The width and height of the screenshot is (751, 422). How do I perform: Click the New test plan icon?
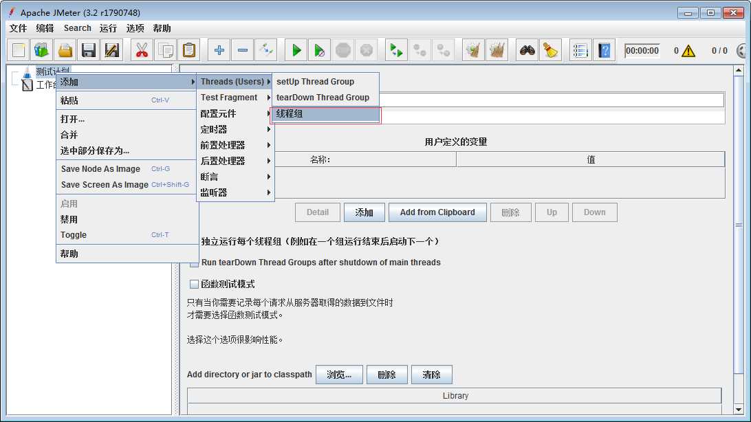18,50
